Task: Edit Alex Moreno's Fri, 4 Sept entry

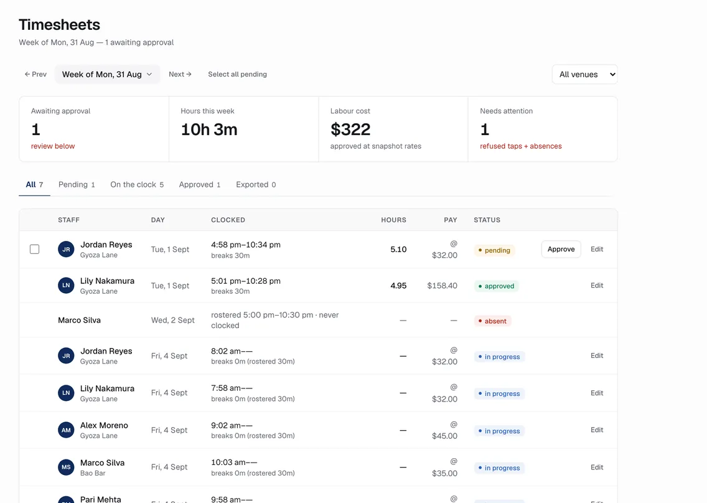Action: pos(596,430)
